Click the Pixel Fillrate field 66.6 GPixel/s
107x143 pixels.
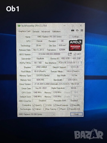[40, 71]
